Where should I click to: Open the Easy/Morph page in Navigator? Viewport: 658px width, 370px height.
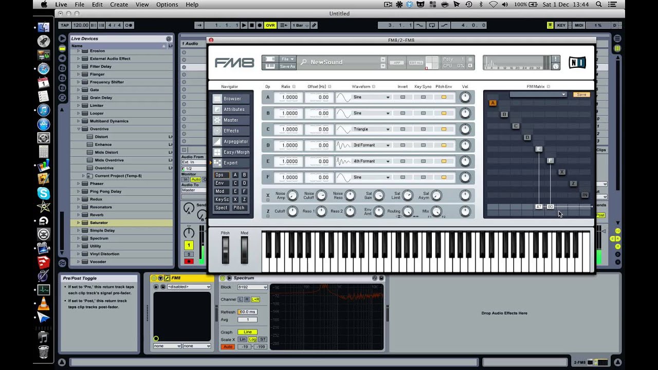point(231,153)
